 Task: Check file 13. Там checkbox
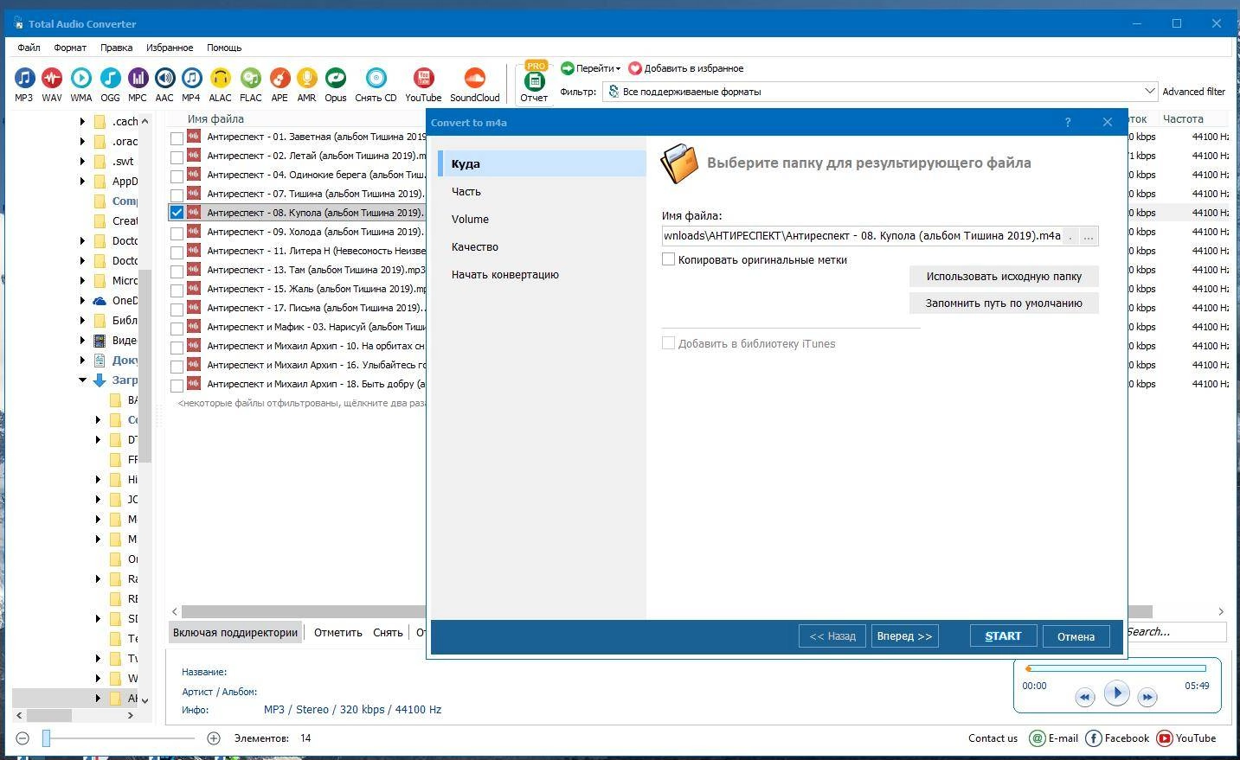click(x=177, y=271)
